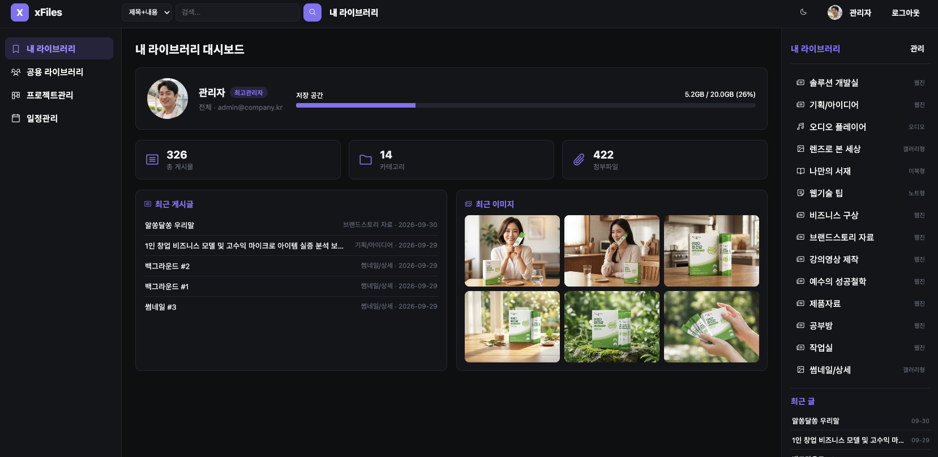
Task: Open the 제목+내용 search scope dropdown
Action: tap(147, 12)
